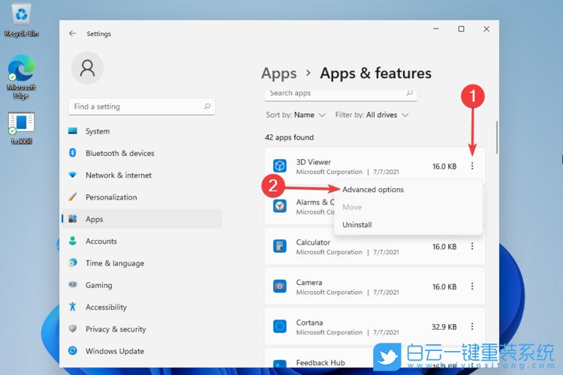Open Accounts settings
This screenshot has height=375, width=563.
click(142, 241)
